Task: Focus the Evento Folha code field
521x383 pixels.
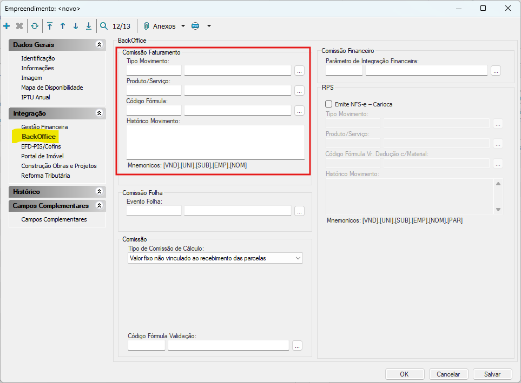Action: click(154, 211)
